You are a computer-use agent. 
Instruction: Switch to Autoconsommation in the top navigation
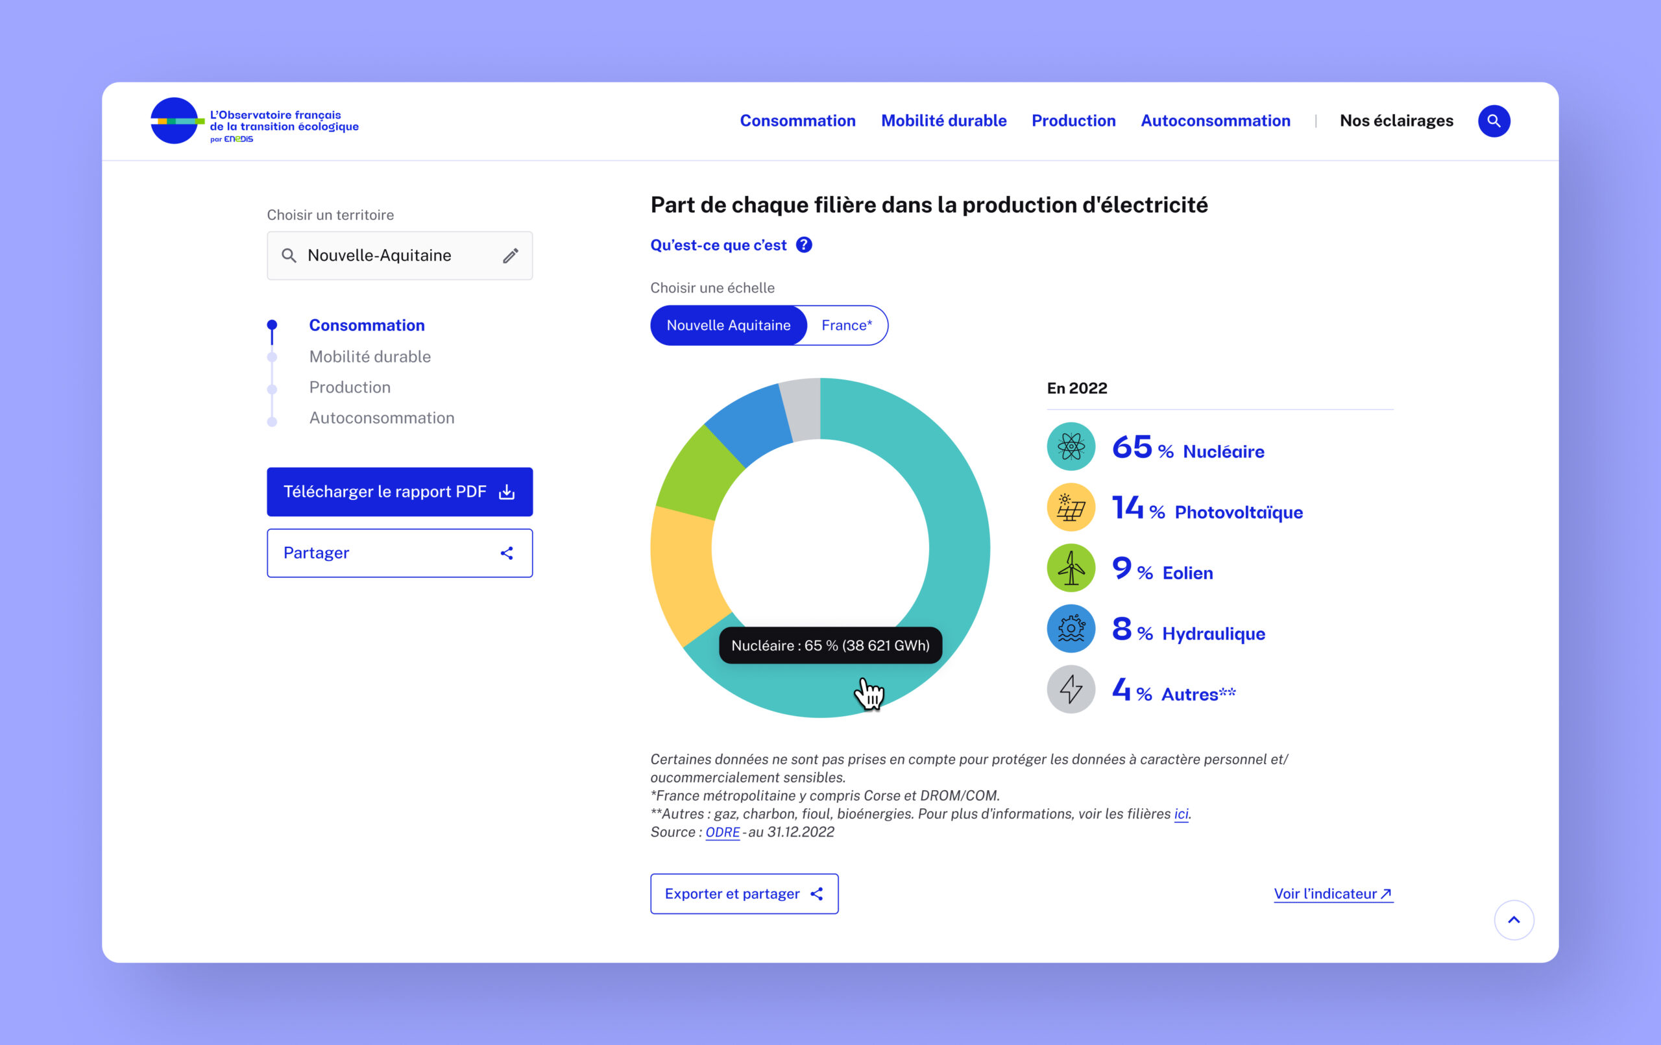click(x=1215, y=120)
